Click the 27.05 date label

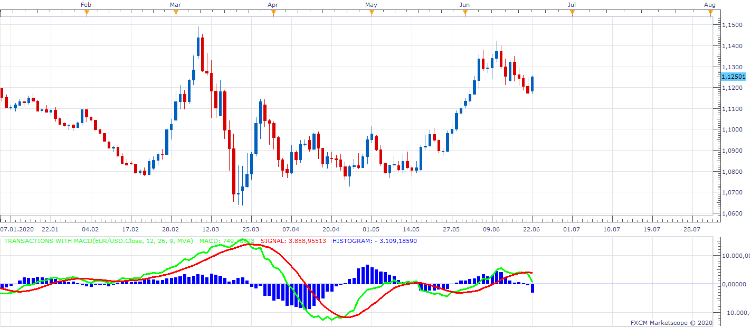click(452, 229)
